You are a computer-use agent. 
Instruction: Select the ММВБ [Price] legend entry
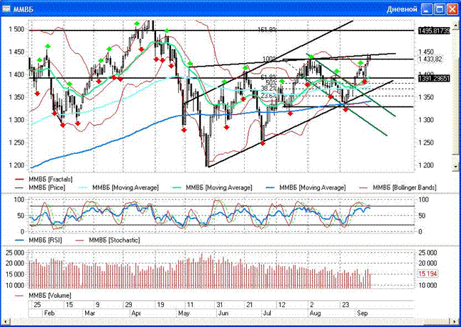pyautogui.click(x=47, y=187)
